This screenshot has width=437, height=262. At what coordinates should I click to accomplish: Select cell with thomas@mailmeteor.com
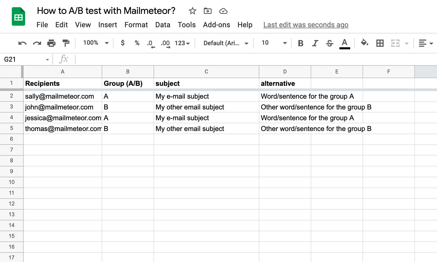(x=63, y=129)
